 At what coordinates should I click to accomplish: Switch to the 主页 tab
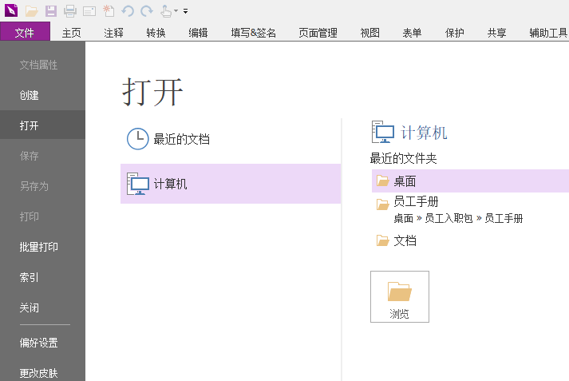coord(71,33)
